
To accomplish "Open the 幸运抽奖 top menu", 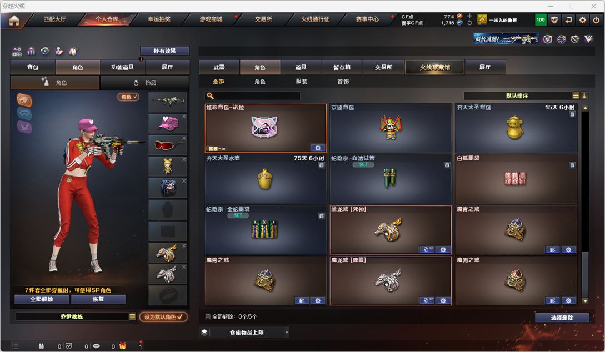I will point(159,19).
